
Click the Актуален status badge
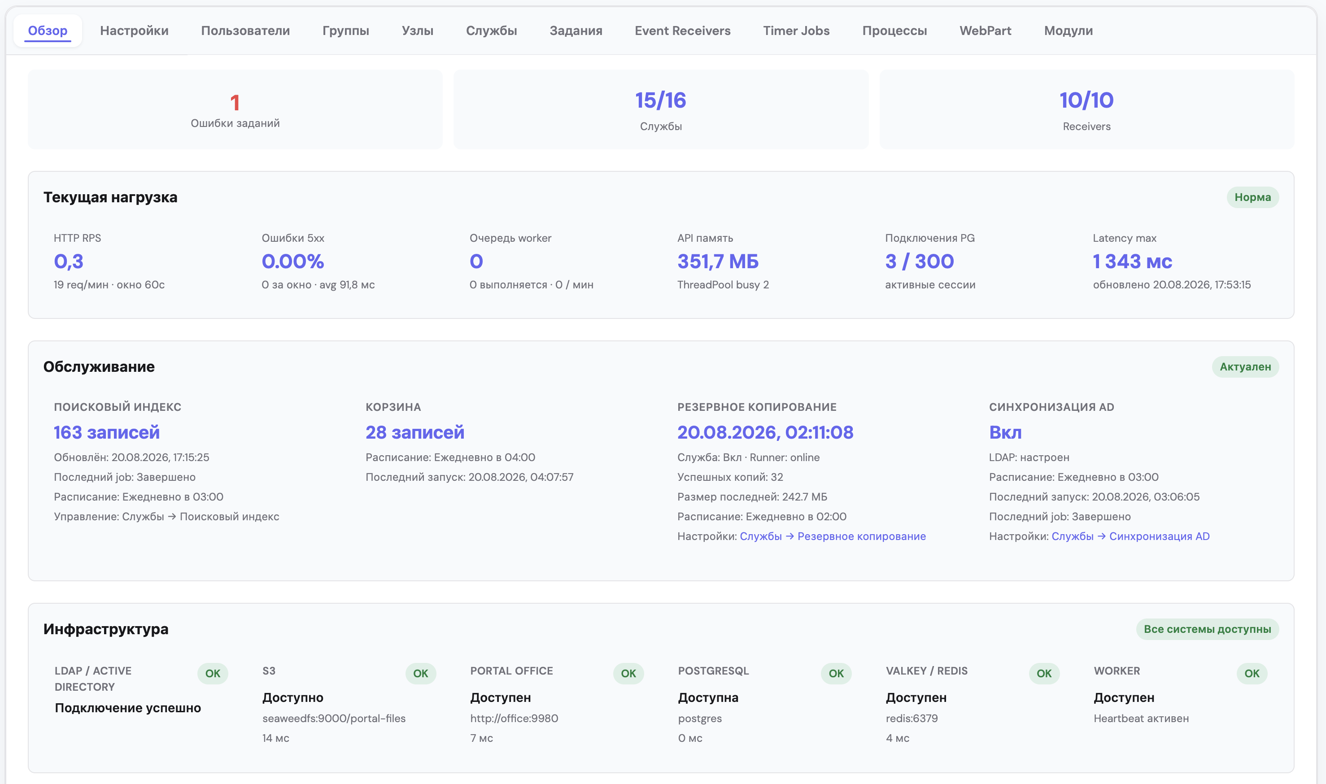coord(1245,366)
